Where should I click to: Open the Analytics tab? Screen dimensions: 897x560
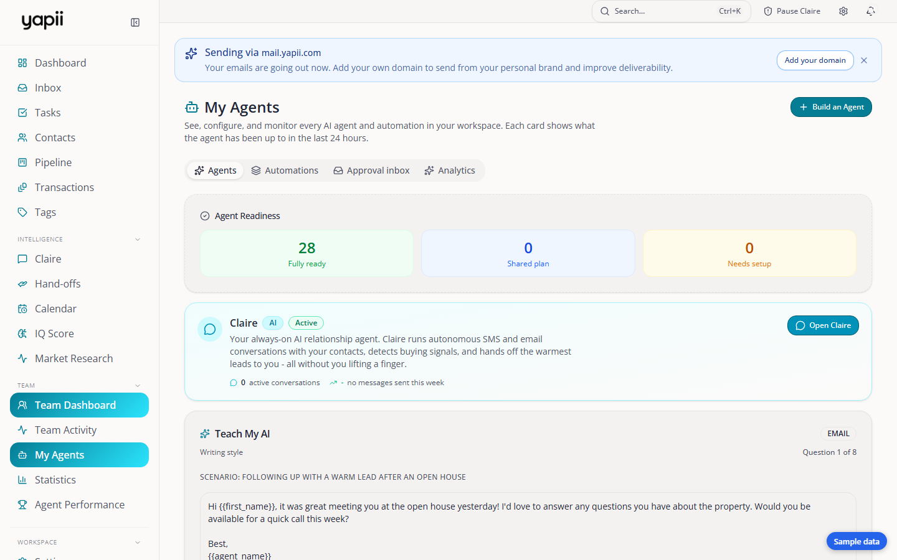[450, 170]
